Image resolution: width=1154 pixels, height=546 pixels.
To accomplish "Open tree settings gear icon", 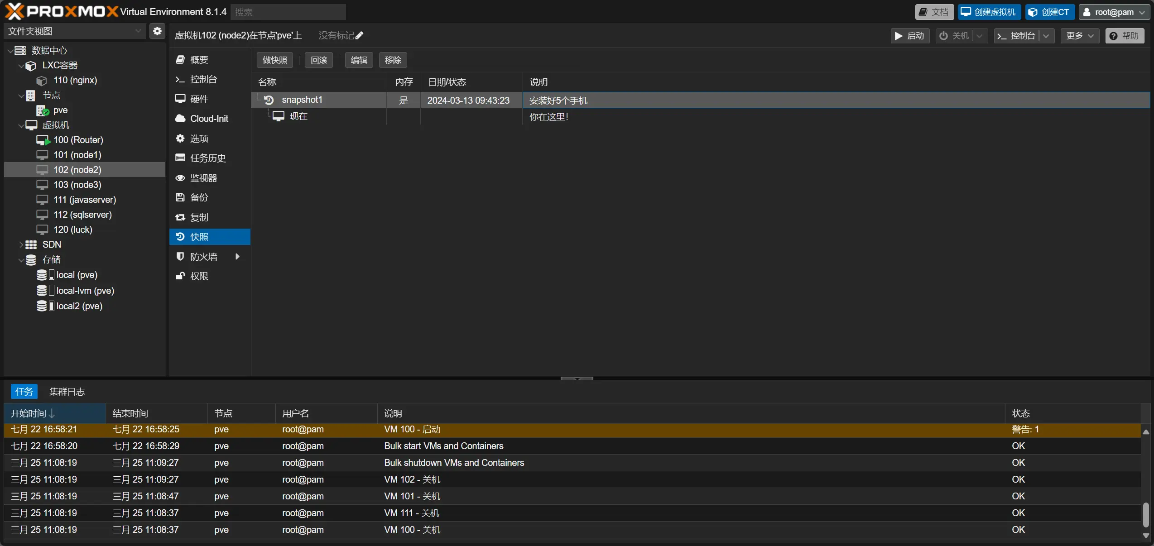I will coord(157,31).
